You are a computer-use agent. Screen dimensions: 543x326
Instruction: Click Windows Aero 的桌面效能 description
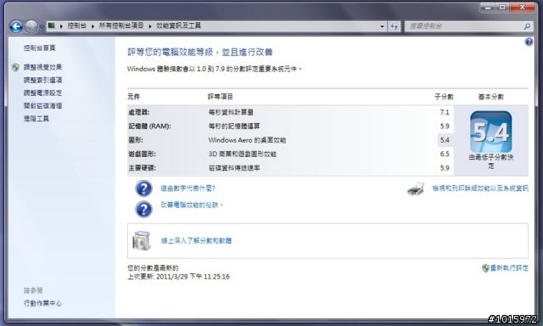tap(247, 140)
